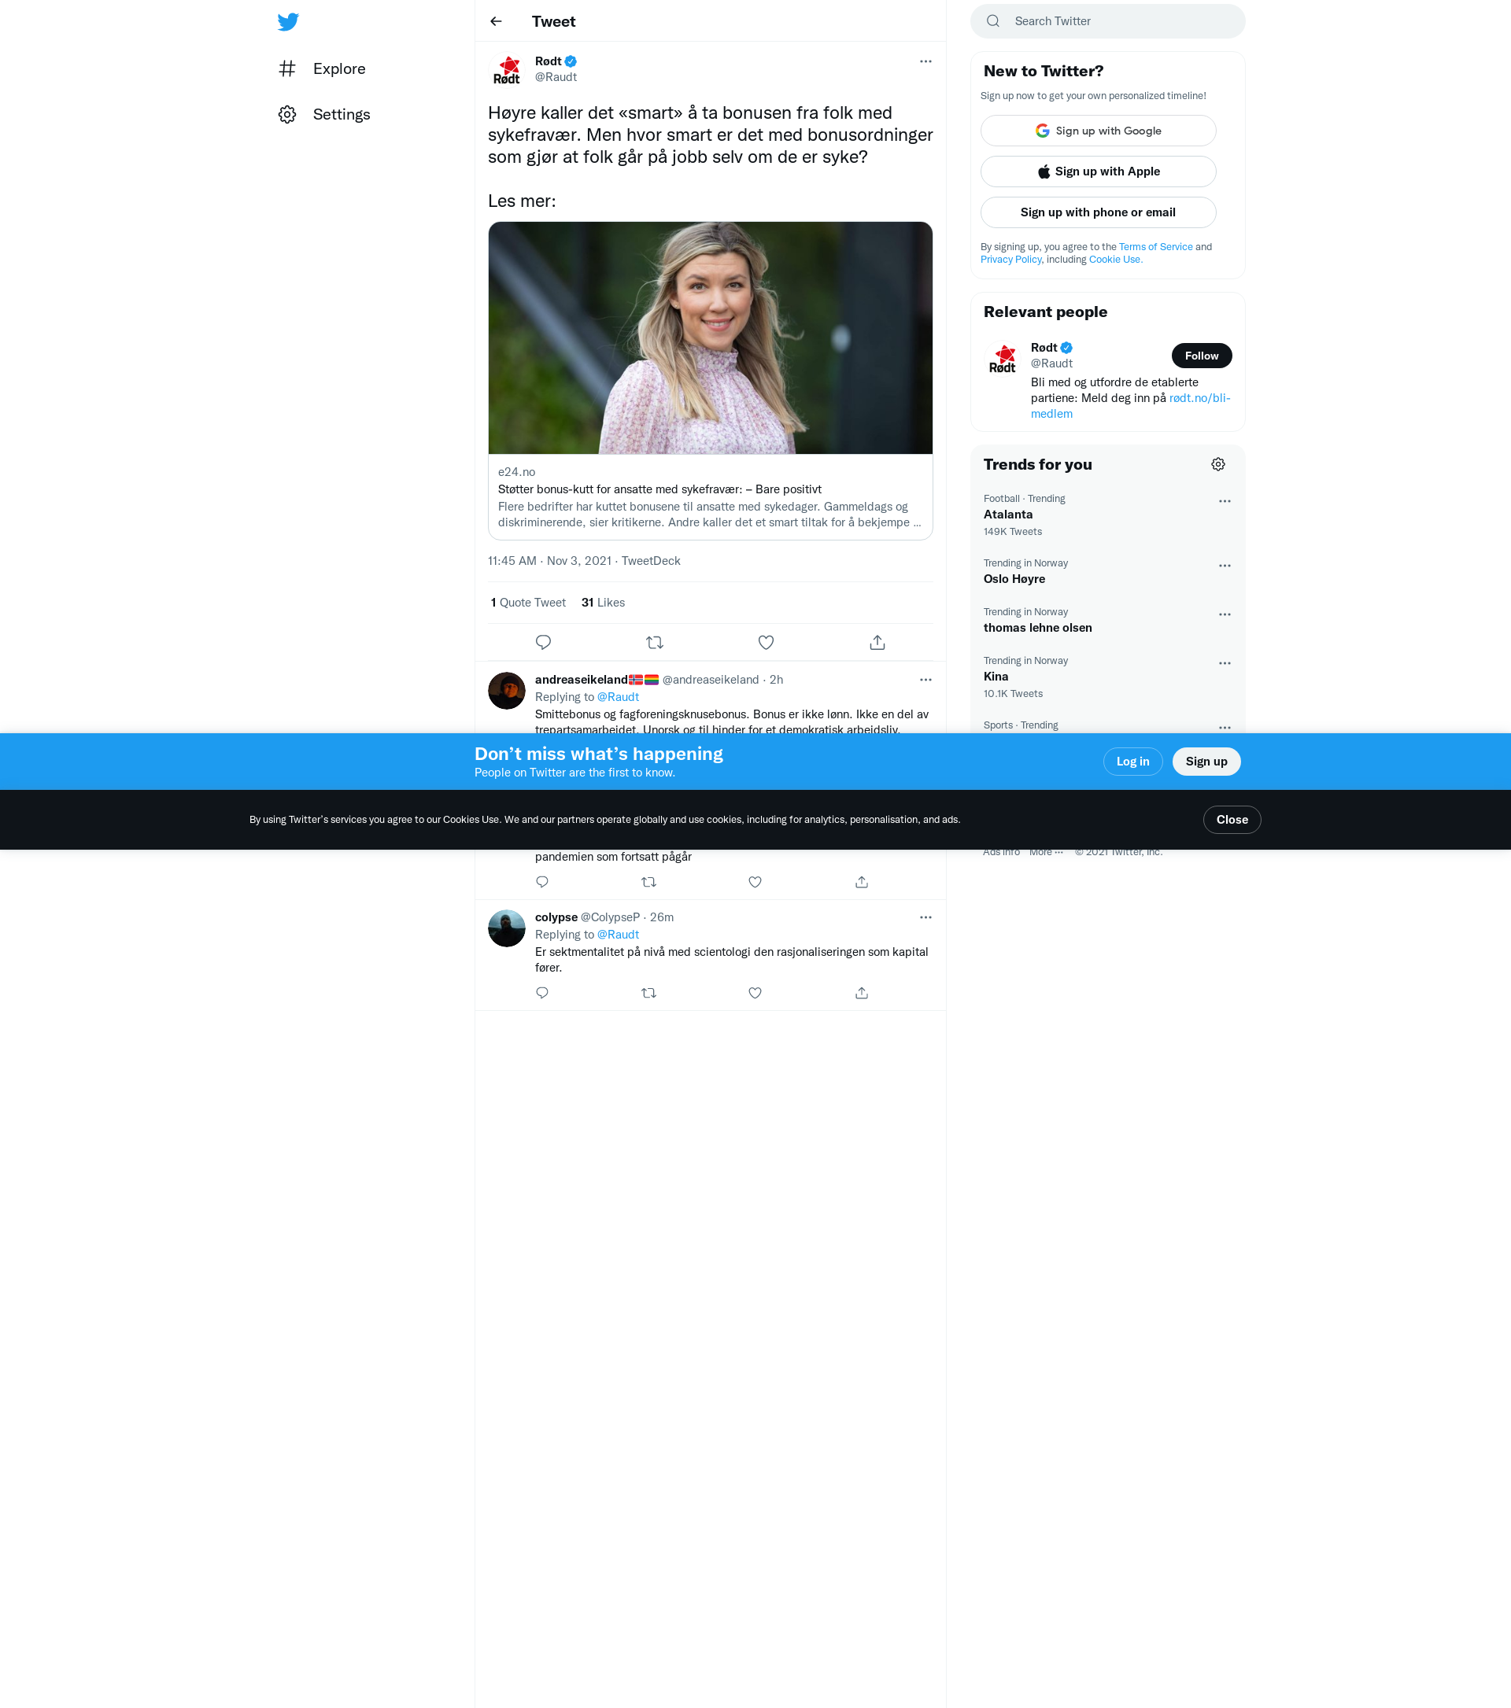This screenshot has width=1511, height=1708.
Task: Open options for the Kina trend
Action: click(x=1225, y=663)
